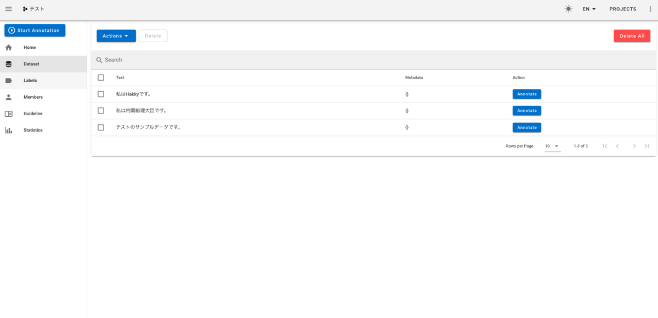Viewport: 658px width, 318px height.
Task: Open the vertical three-dot options menu
Action: tap(650, 9)
